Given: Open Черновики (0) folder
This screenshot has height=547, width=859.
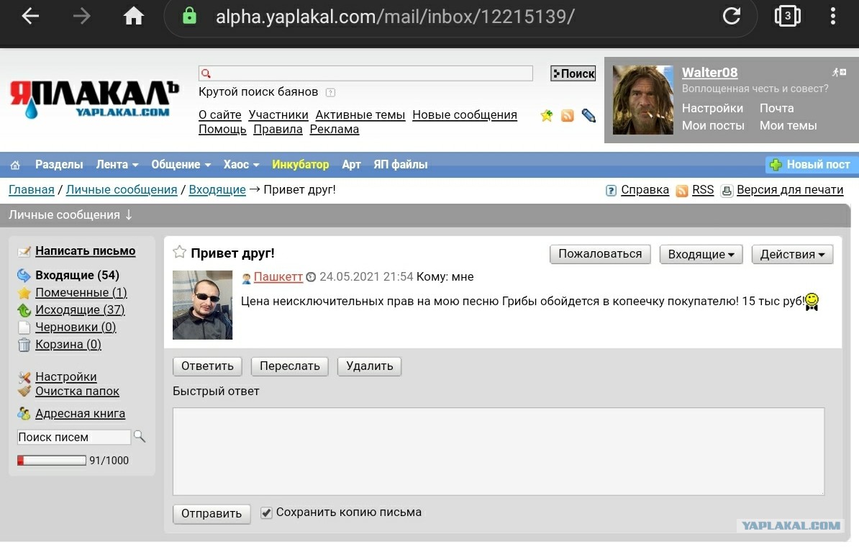Looking at the screenshot, I should [x=76, y=327].
